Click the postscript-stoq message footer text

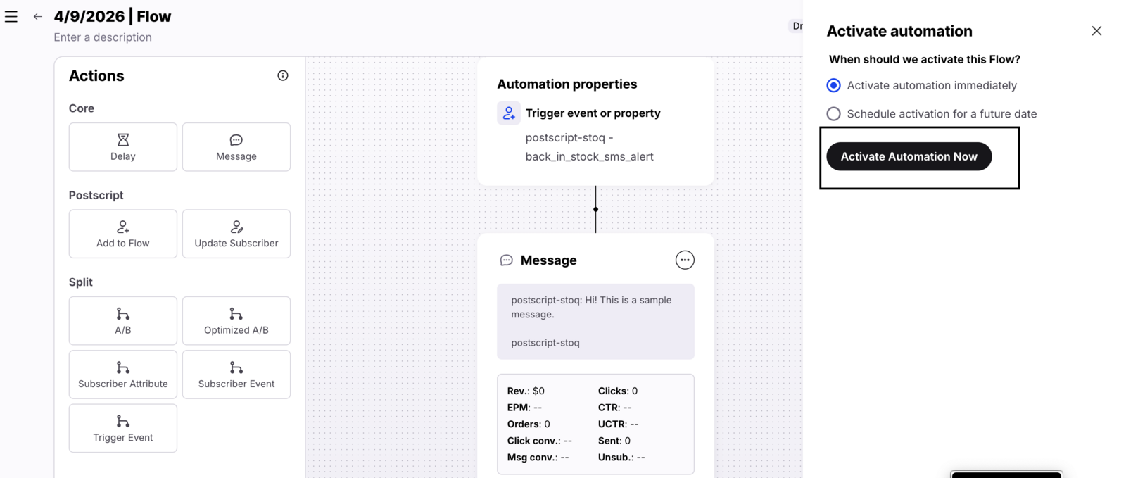[x=545, y=343]
